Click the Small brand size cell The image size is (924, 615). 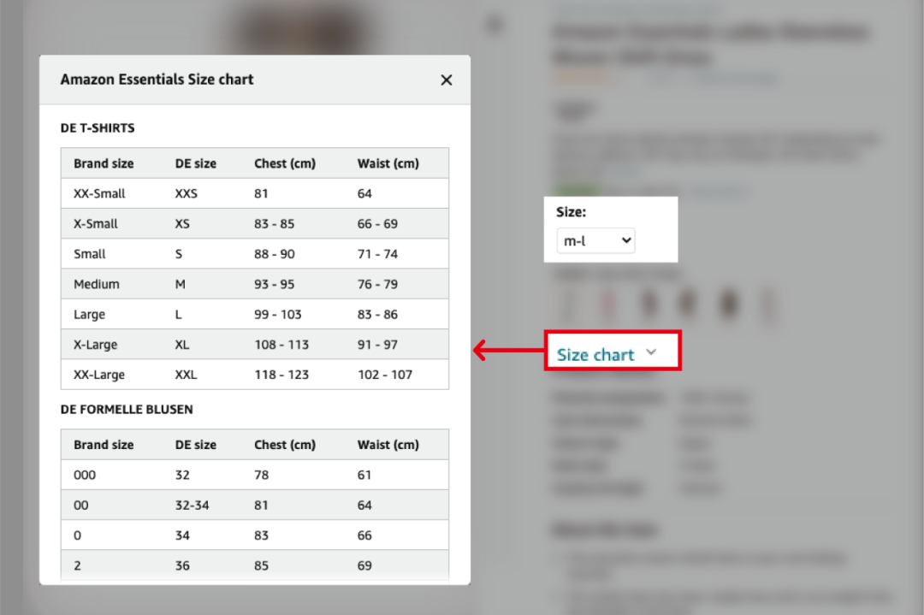(x=89, y=254)
